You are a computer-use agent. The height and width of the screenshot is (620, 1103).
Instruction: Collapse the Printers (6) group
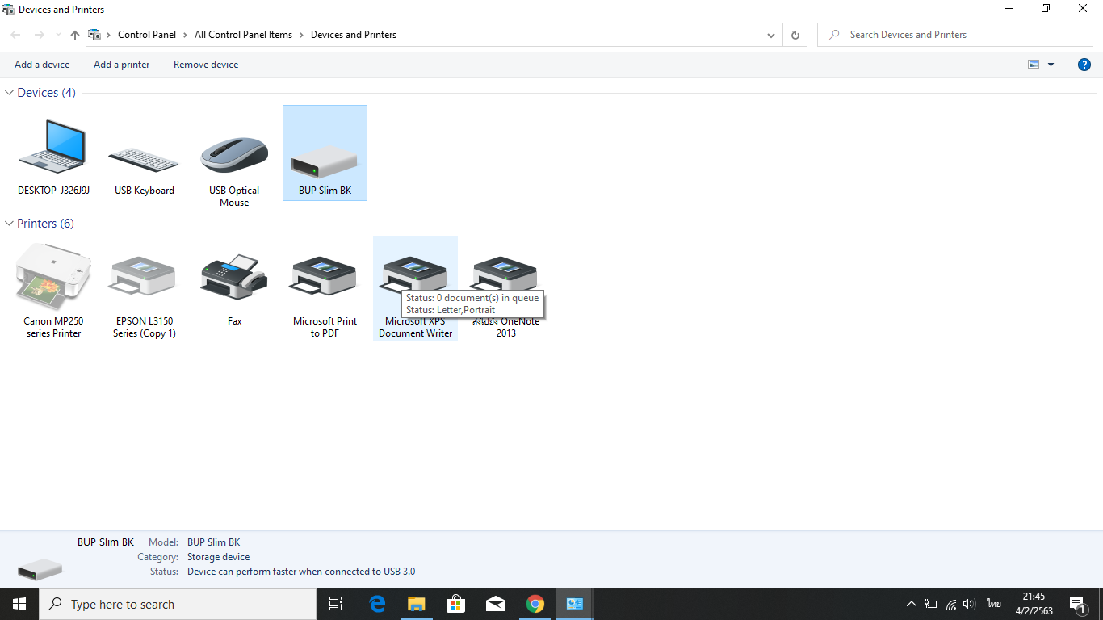coord(10,224)
